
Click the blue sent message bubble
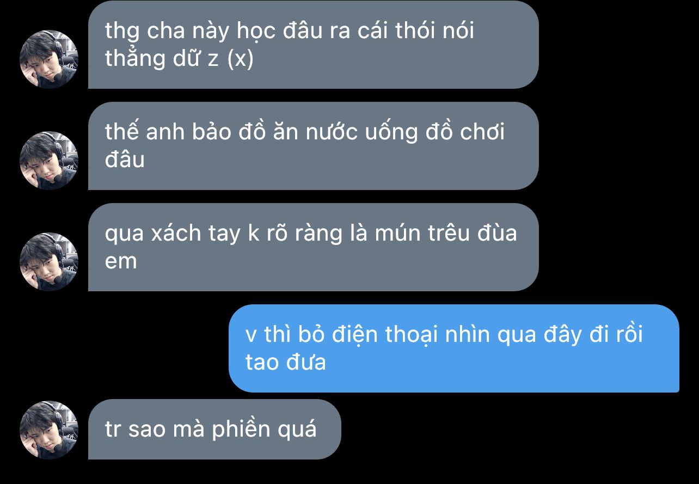click(x=454, y=348)
